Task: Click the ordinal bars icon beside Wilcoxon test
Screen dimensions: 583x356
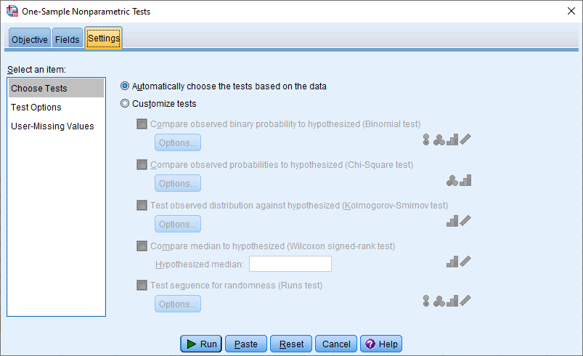Action: pos(452,261)
